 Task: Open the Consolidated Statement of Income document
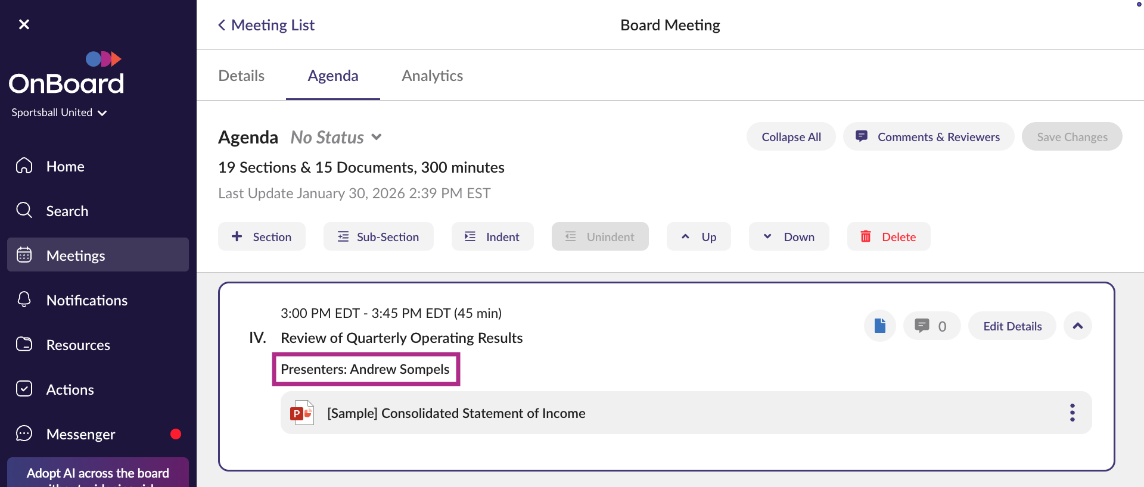click(456, 413)
